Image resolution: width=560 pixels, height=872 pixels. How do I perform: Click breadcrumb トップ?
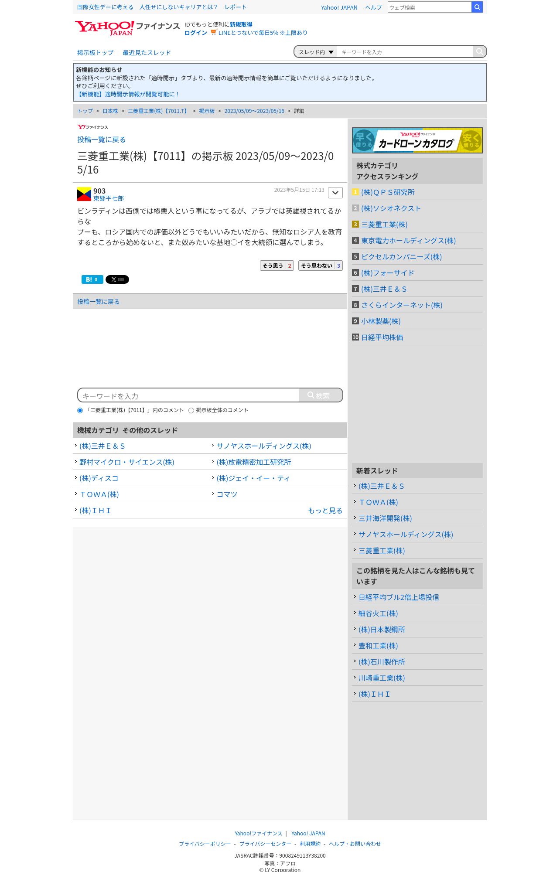[85, 111]
